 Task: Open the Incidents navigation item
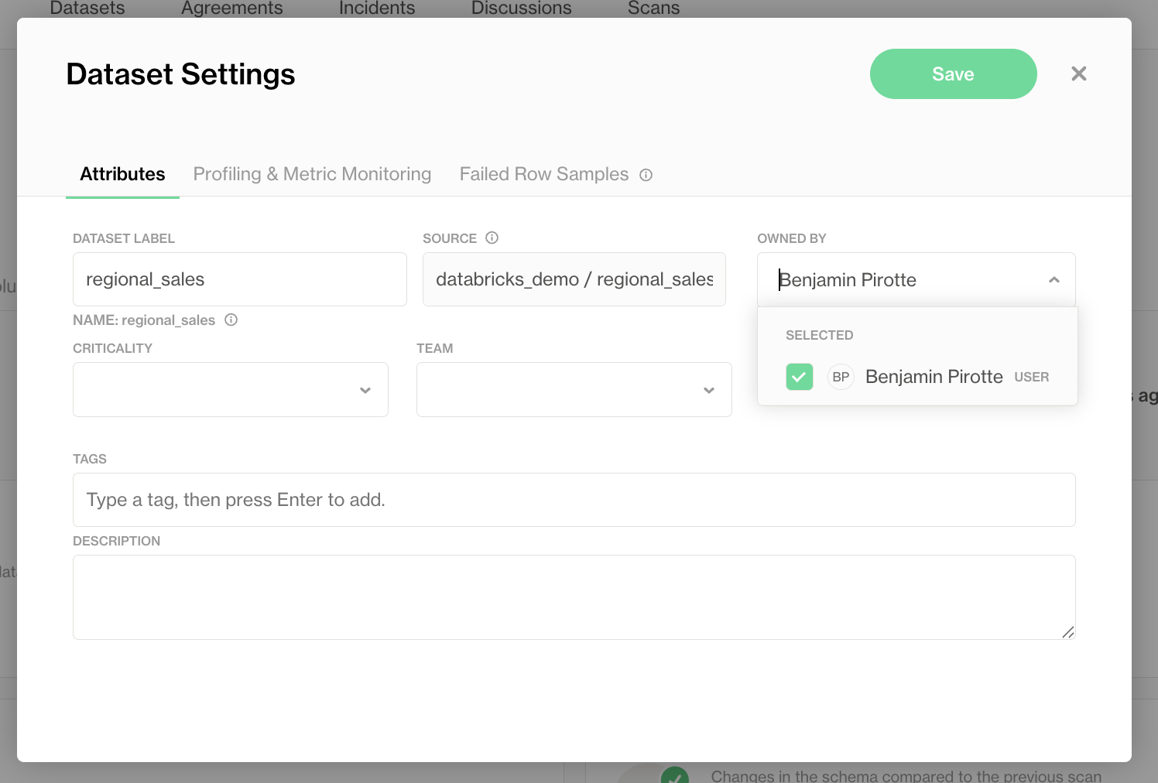377,9
